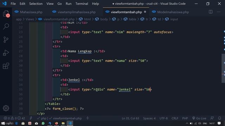Viewport: 225px width, 126px height.
Task: Click the Views breadcrumb segment
Action: [x=30, y=19]
